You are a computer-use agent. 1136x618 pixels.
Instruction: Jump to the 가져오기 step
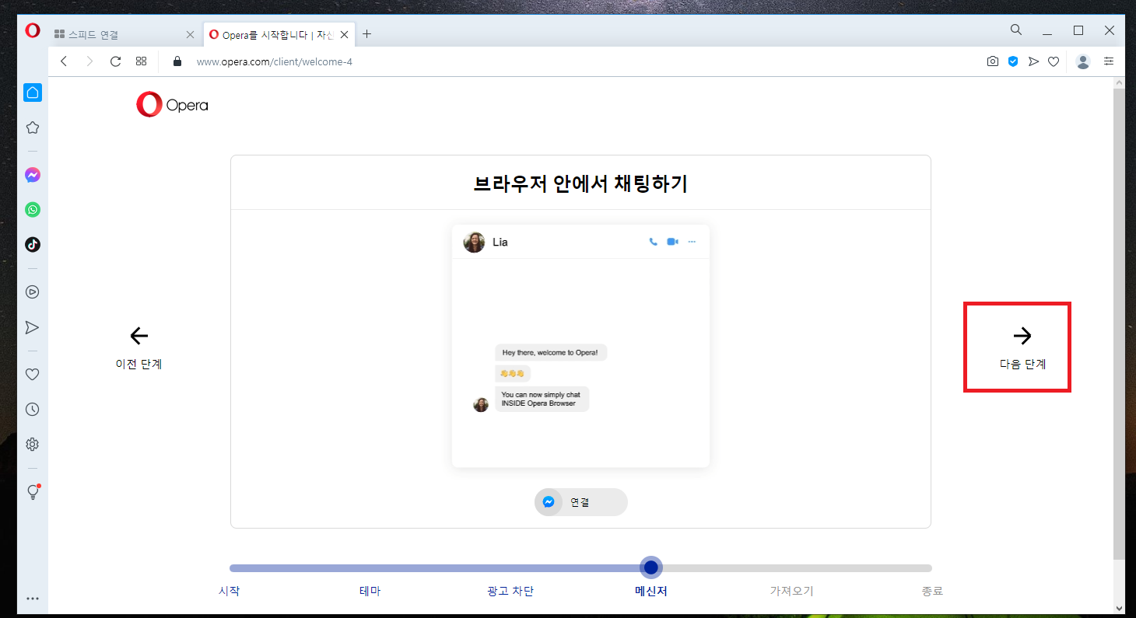pos(791,591)
